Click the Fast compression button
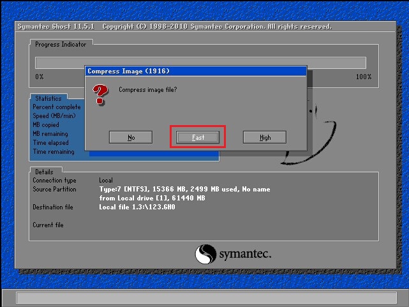Viewport: 409px width, 307px height. click(x=198, y=137)
